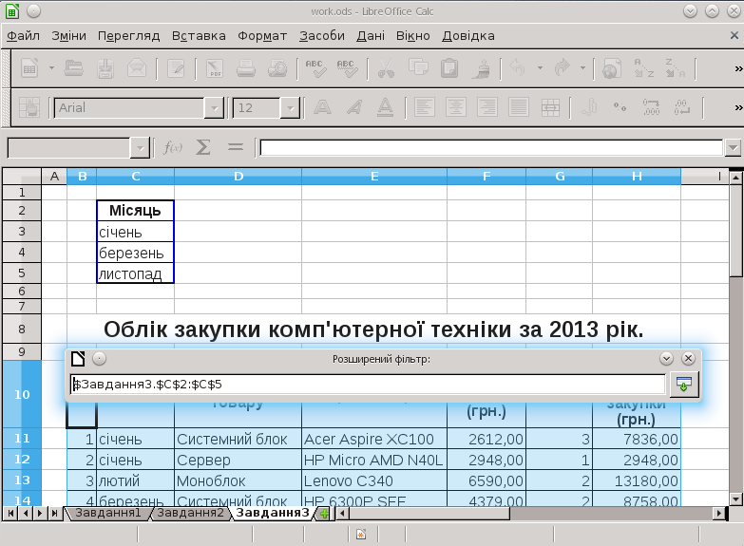Toggle Italic text formatting icon
This screenshot has height=546, width=744.
pos(353,107)
